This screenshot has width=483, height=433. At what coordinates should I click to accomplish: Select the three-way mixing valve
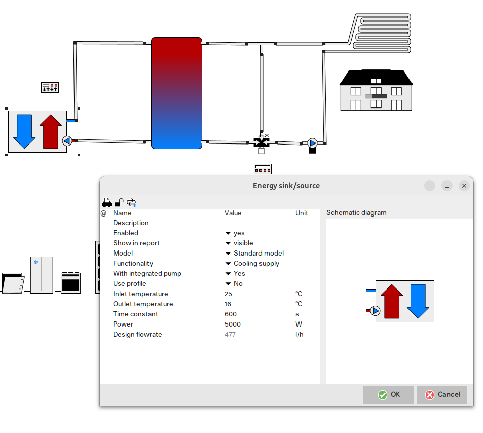click(262, 142)
